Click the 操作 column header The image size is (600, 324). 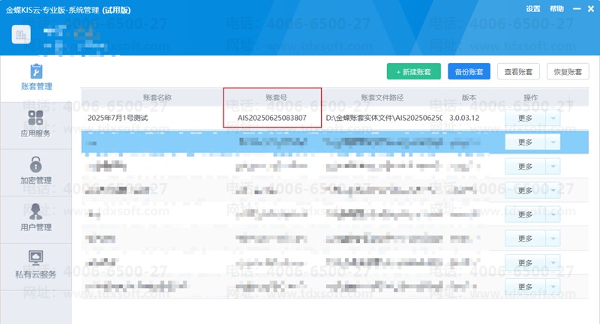coord(531,97)
